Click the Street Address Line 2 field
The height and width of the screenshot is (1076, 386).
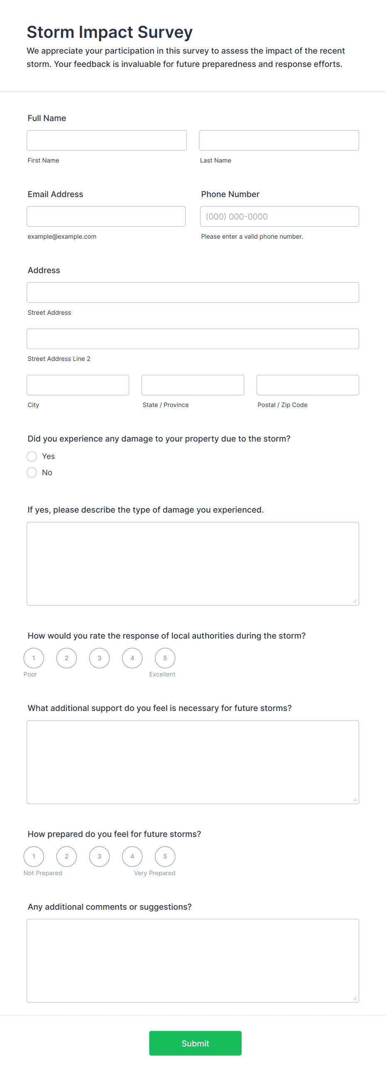coord(193,339)
